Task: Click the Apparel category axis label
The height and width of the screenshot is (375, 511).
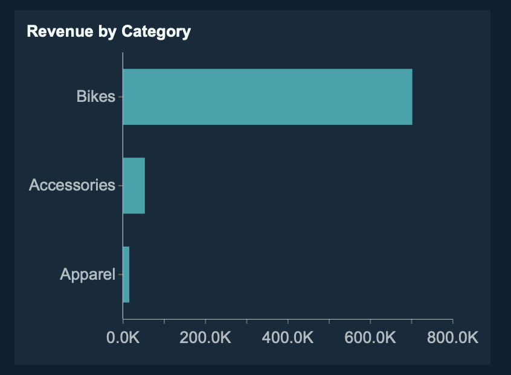Action: tap(87, 275)
